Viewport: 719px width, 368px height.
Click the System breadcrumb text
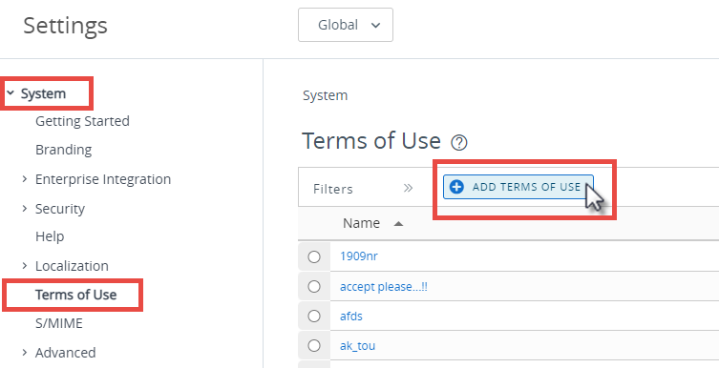point(325,95)
